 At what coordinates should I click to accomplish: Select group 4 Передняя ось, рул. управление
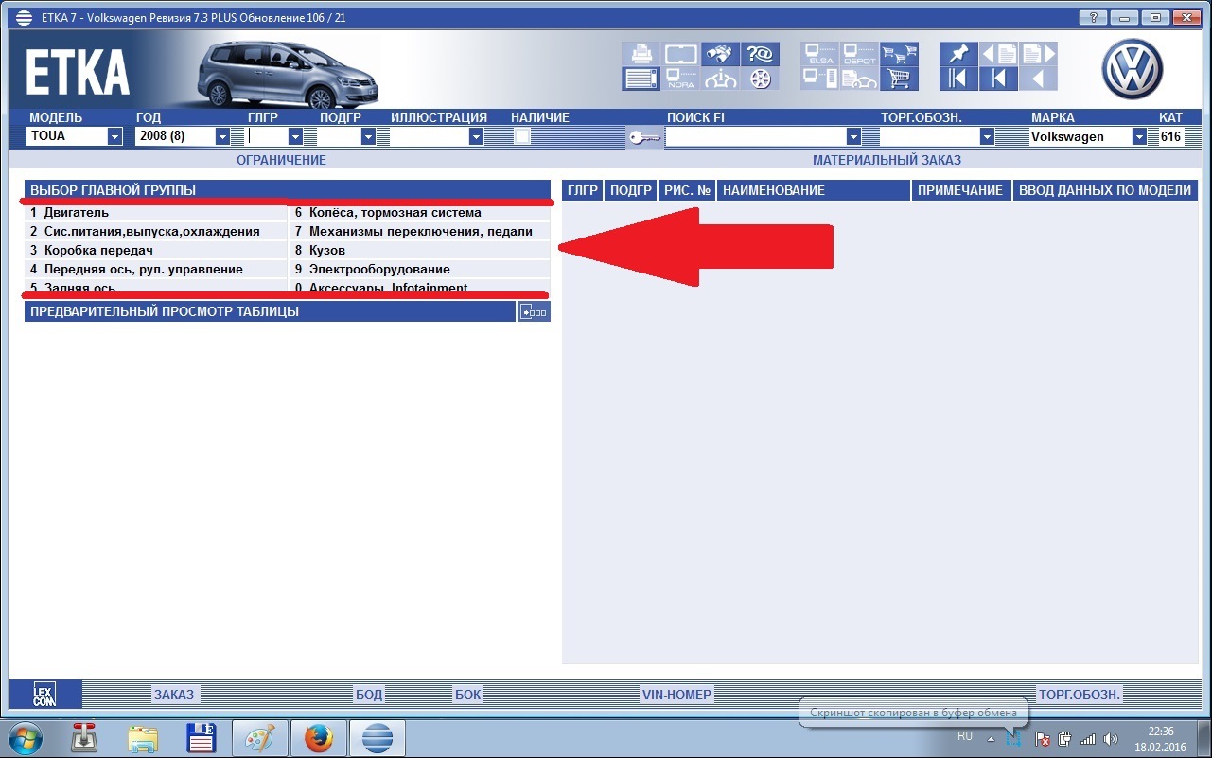coord(156,270)
